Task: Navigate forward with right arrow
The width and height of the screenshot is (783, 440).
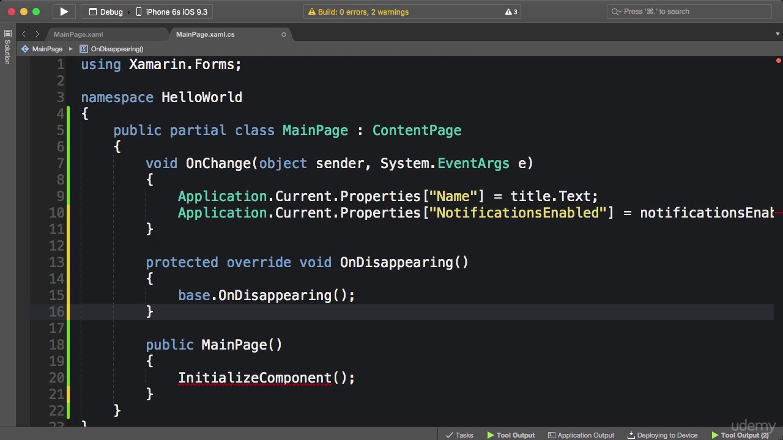Action: (x=37, y=34)
